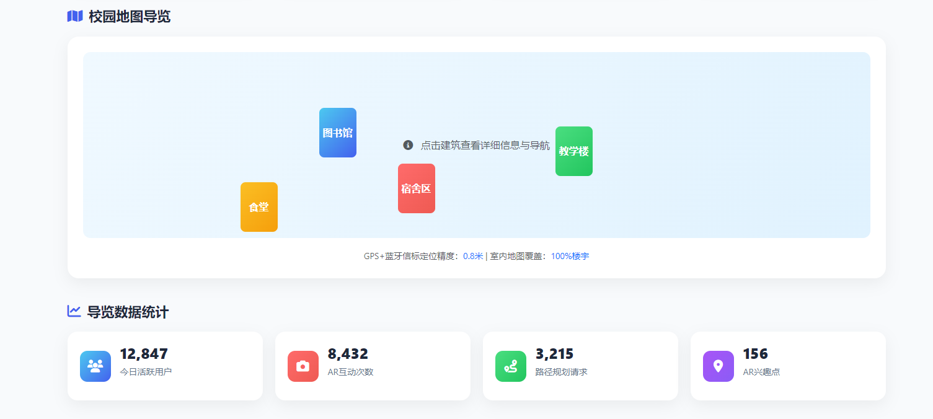This screenshot has height=419, width=933.
Task: Click the 点击建筑查看详细信息与导航 hint text
Action: click(x=485, y=146)
